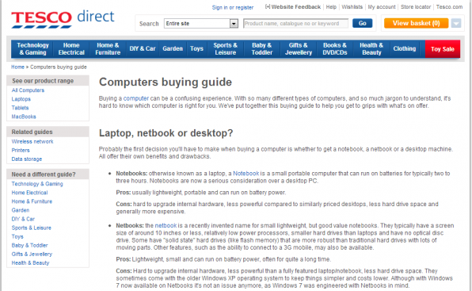The height and width of the screenshot is (291, 472).
Task: Click the Tesco direct logo
Action: coord(63,19)
